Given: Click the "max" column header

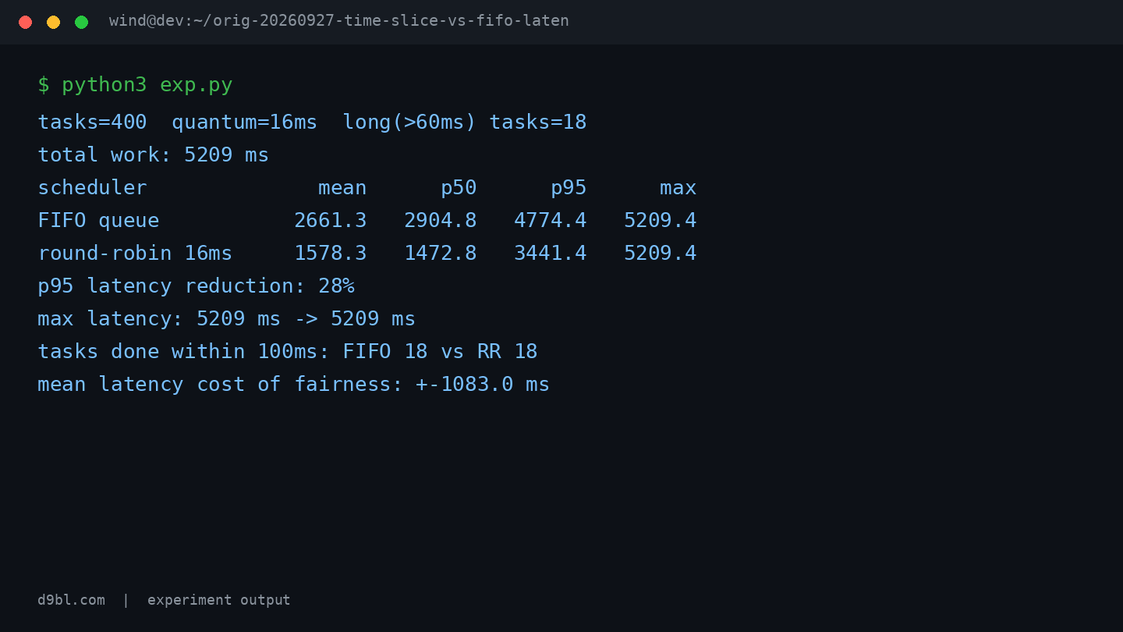Looking at the screenshot, I should (678, 188).
